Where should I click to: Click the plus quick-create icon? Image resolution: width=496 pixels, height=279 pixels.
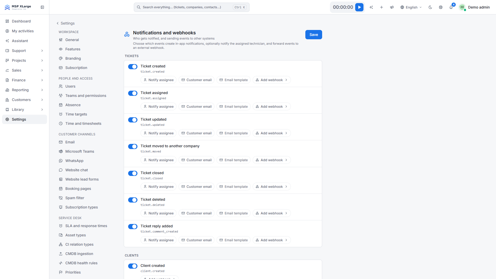coord(382,7)
